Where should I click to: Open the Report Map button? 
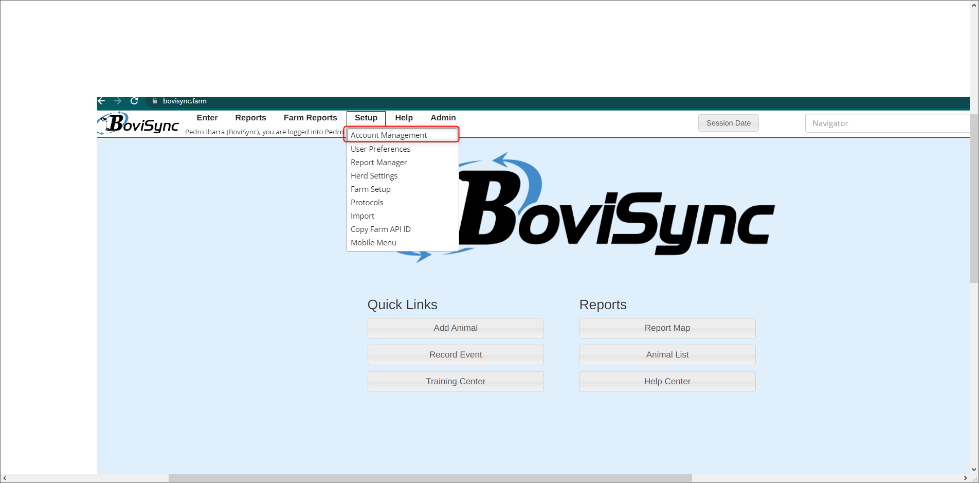pos(667,328)
